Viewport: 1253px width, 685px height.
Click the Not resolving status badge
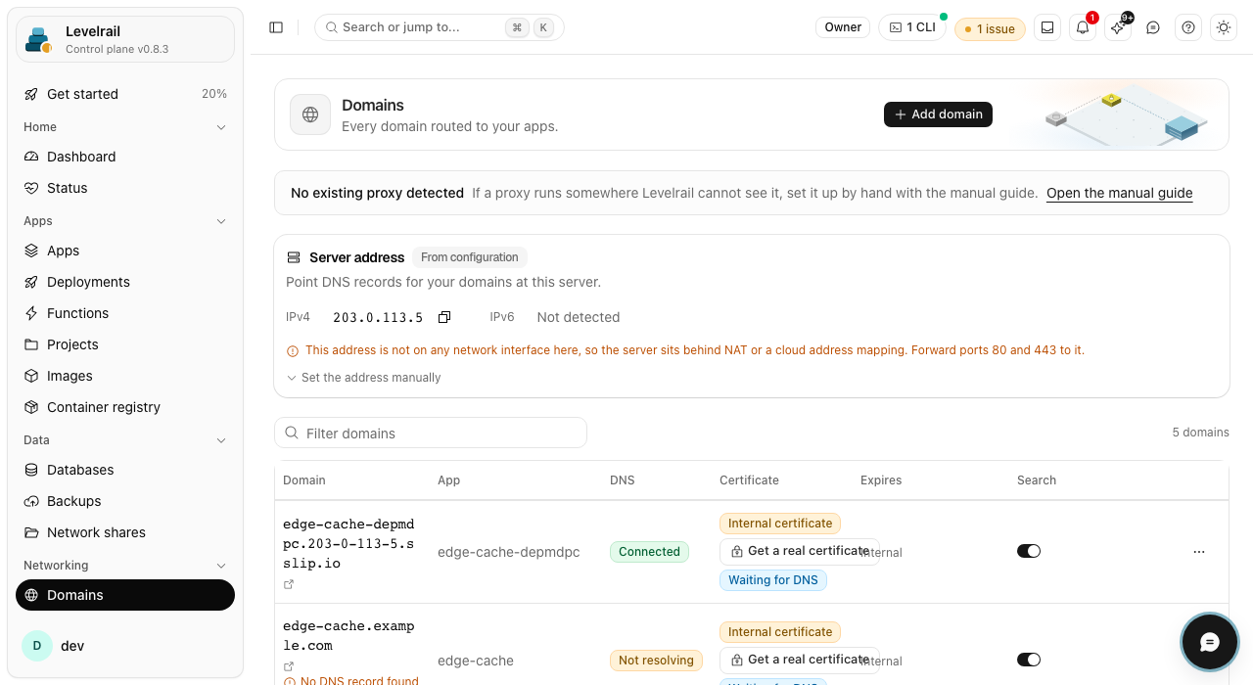(656, 661)
